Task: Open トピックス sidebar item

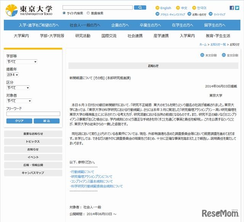Action: tap(33, 141)
